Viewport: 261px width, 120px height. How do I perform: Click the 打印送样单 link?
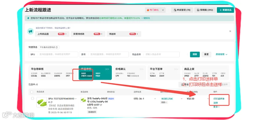click(x=219, y=99)
